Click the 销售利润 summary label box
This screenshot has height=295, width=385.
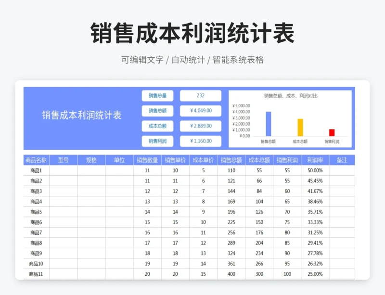(157, 141)
